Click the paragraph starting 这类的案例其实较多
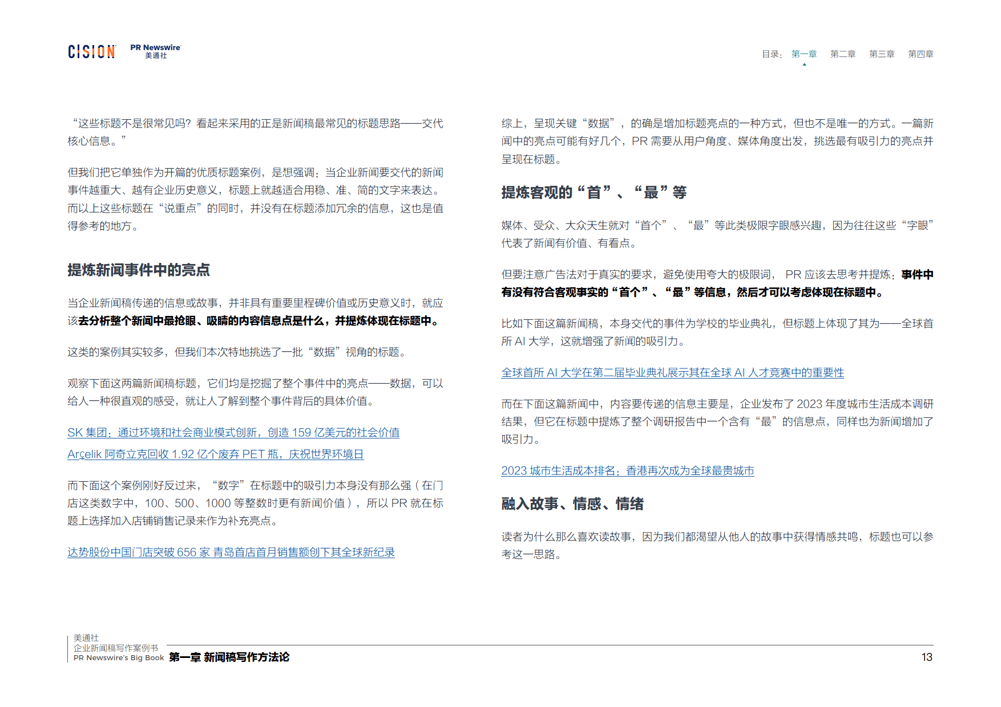This screenshot has height=707, width=1001. coord(239,352)
